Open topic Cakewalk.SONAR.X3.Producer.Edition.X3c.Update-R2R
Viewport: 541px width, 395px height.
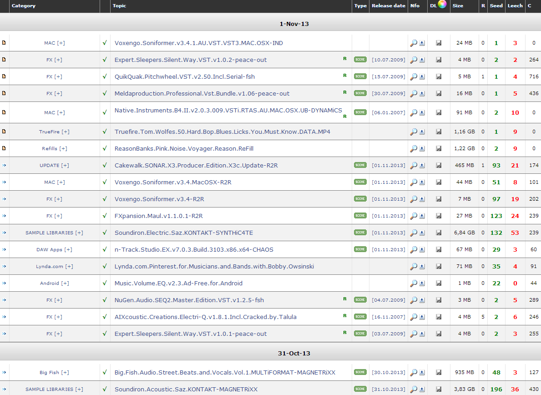[x=196, y=166]
